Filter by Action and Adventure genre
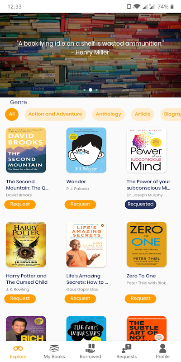 point(55,114)
